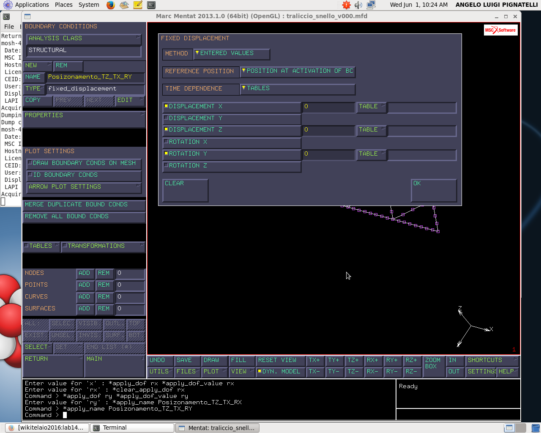Click boundary condition Name field

[x=95, y=77]
